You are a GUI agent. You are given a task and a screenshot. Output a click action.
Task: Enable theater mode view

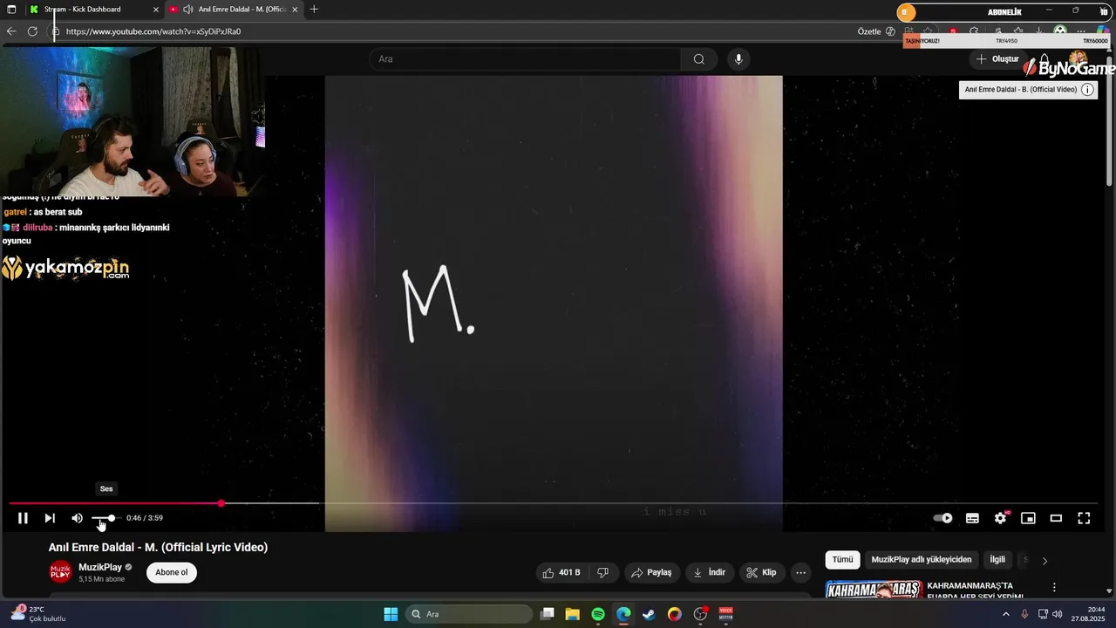[1056, 518]
